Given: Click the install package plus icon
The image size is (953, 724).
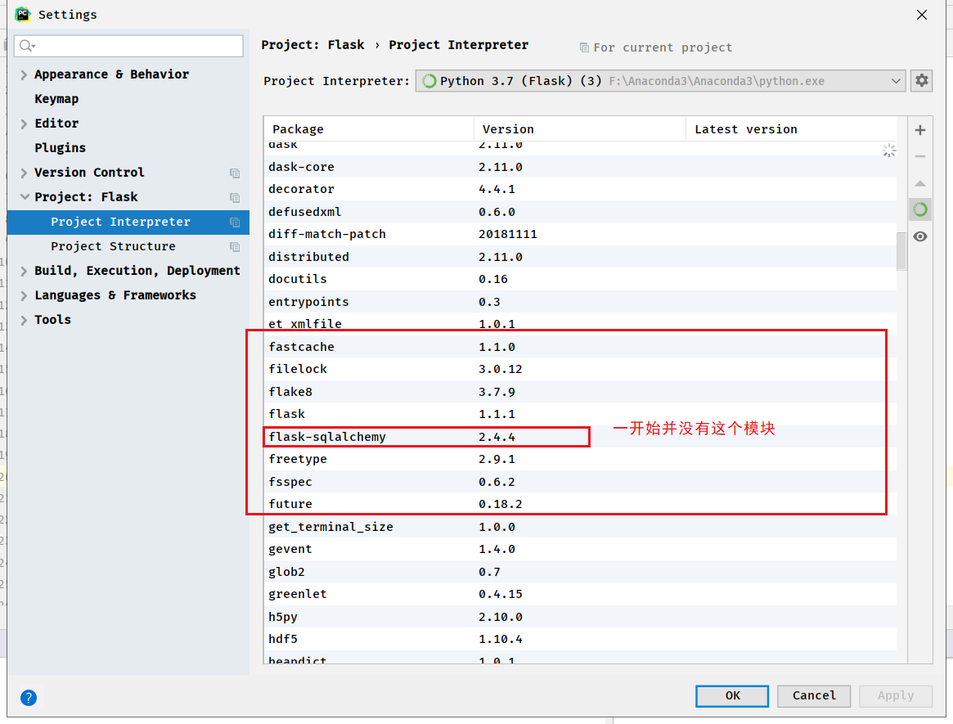Looking at the screenshot, I should click(x=920, y=130).
